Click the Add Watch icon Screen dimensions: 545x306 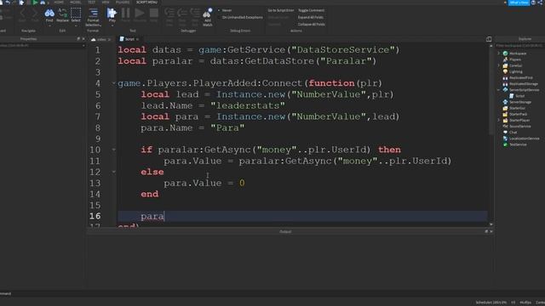coord(208,14)
